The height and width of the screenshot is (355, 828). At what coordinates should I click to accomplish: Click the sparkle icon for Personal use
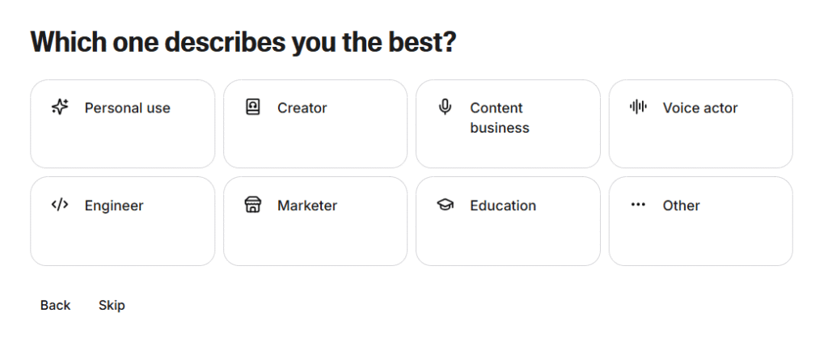[60, 107]
